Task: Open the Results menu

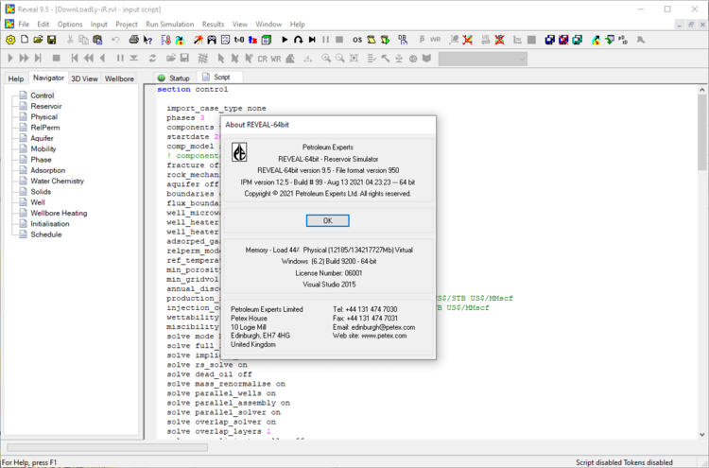Action: coord(213,24)
